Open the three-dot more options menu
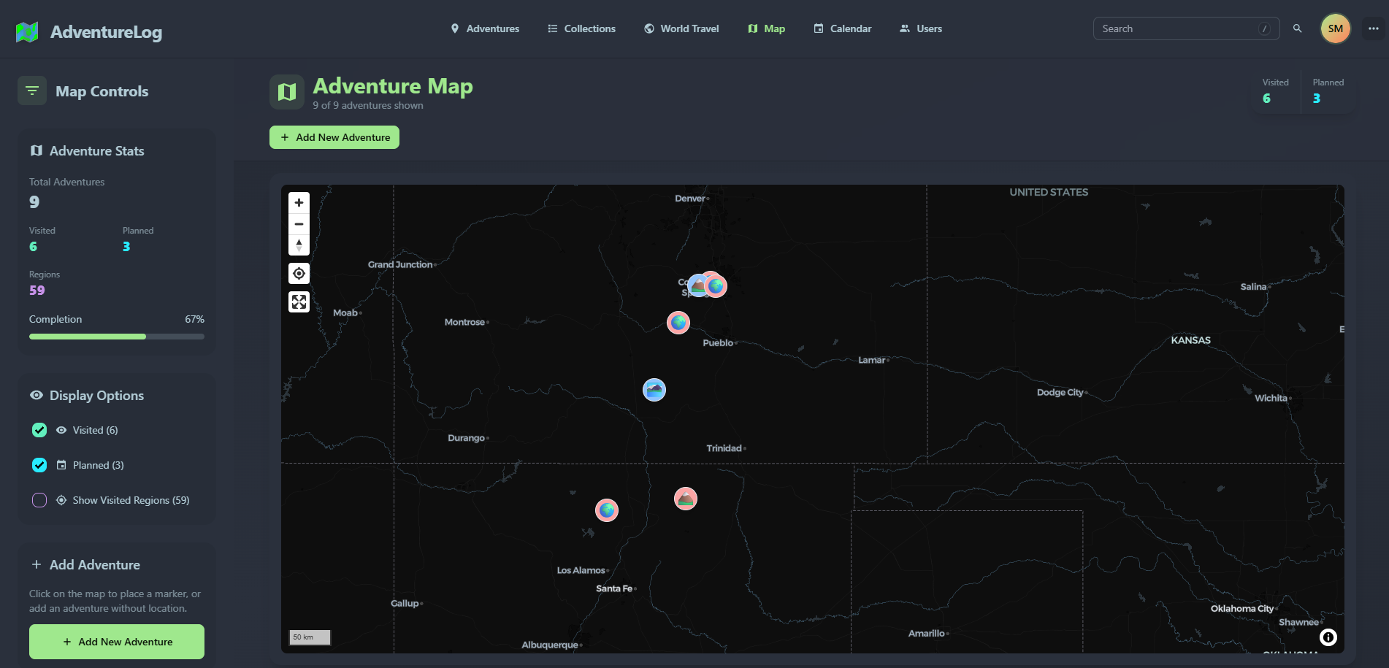1389x668 pixels. [1373, 28]
